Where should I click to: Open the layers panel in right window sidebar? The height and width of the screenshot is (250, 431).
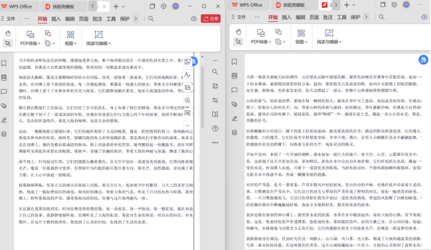[234, 133]
